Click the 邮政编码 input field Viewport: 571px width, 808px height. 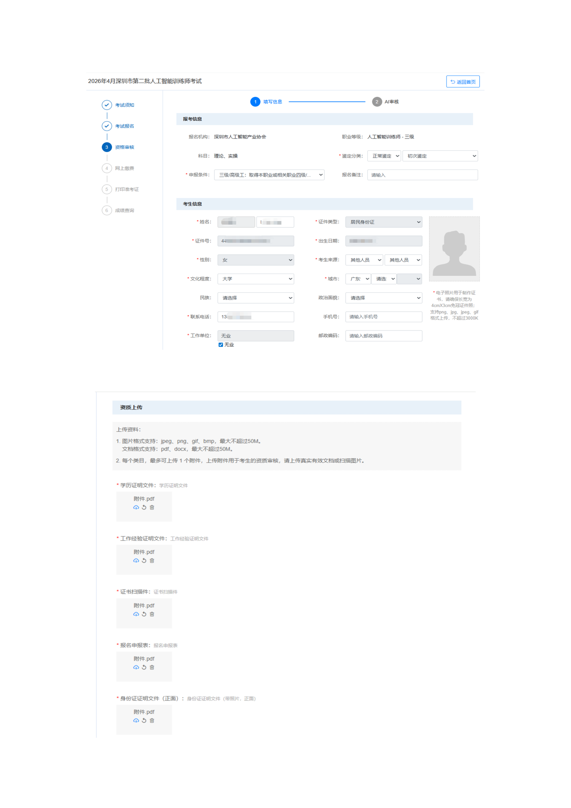tap(384, 336)
